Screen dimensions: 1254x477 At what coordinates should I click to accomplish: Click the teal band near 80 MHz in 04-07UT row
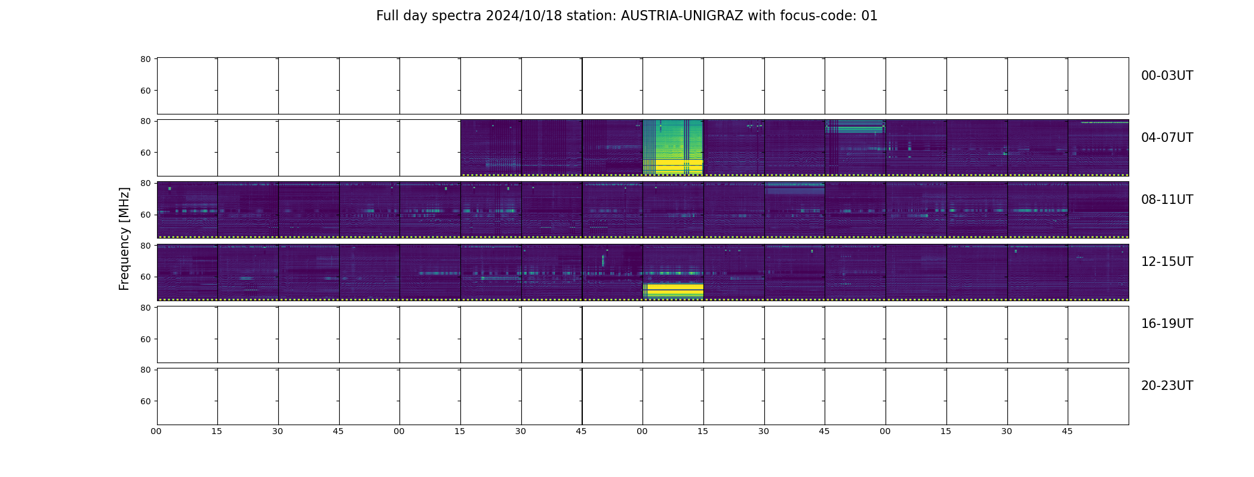coord(855,126)
